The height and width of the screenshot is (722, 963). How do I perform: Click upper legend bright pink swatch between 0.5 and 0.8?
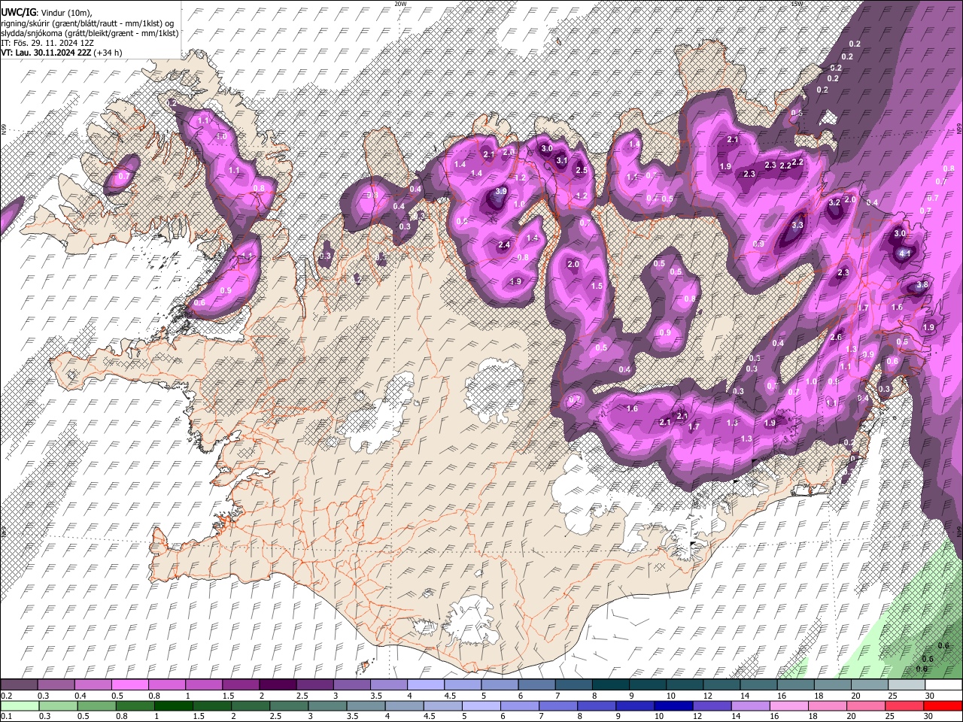(x=130, y=685)
